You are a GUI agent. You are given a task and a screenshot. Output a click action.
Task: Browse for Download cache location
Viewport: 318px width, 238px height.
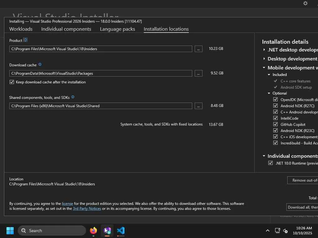[198, 73]
